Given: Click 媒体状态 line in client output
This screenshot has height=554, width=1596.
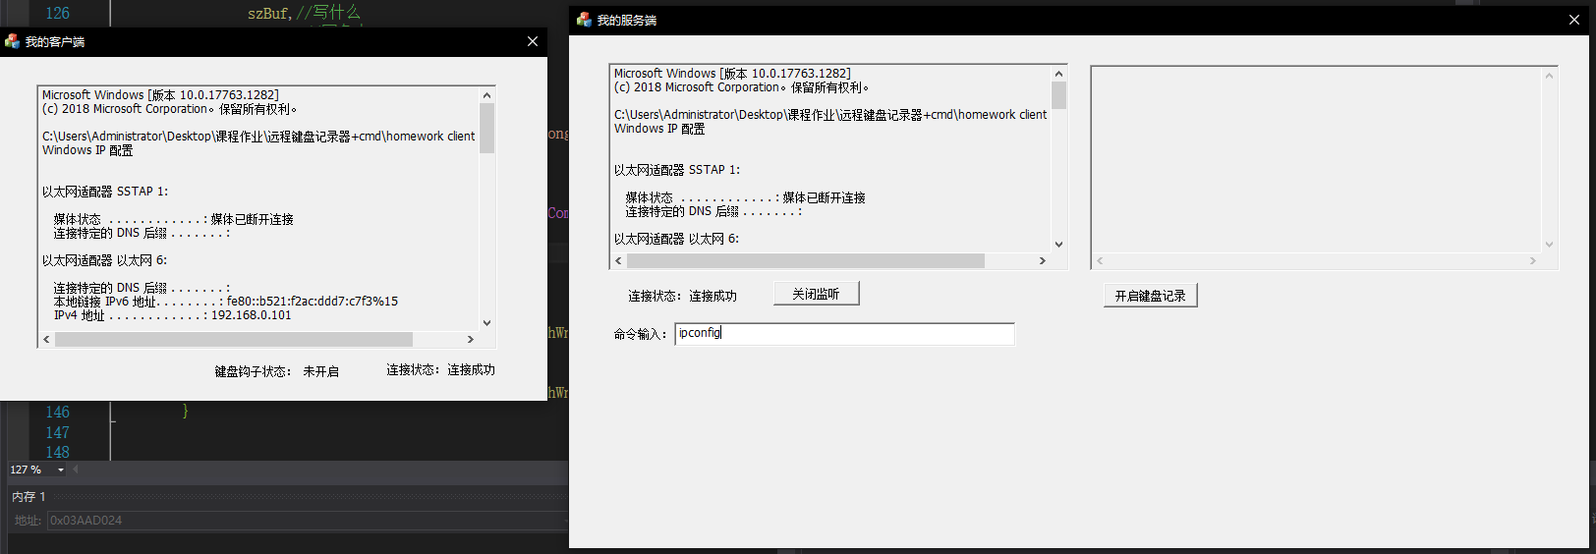Looking at the screenshot, I should point(173,219).
